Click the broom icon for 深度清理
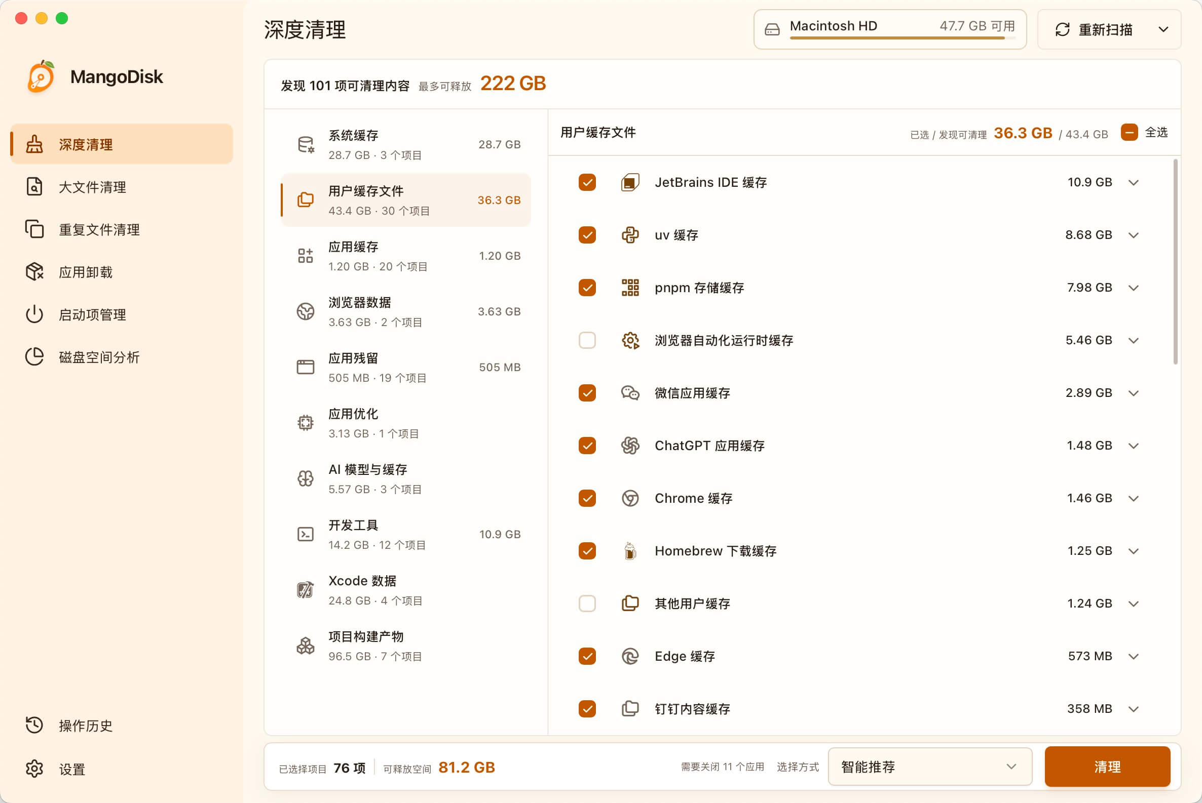The image size is (1202, 803). coord(34,144)
